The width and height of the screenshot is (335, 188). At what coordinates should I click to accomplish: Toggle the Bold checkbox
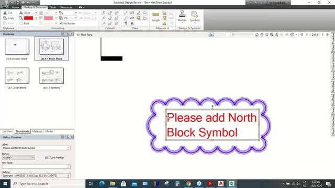(21, 23)
